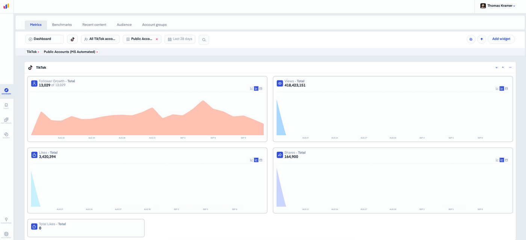
Task: Click the TikTok network filter icon
Action: point(73,39)
